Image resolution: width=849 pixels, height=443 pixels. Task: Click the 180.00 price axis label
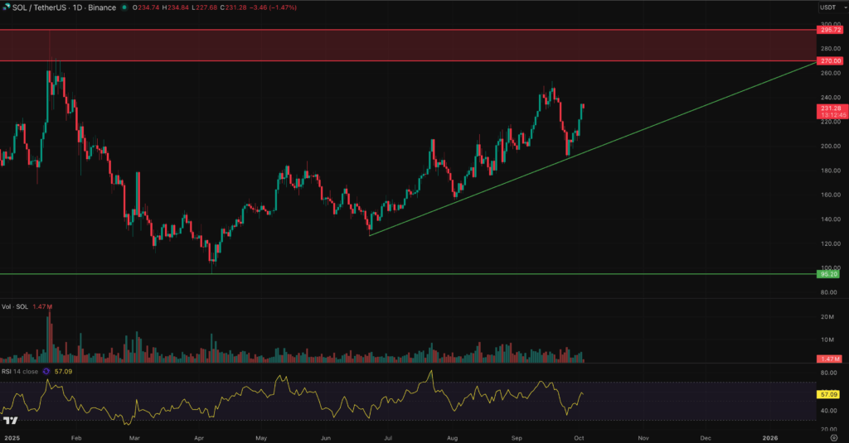[831, 171]
